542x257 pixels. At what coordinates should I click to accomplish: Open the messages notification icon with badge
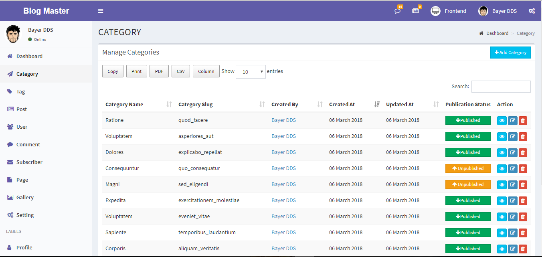click(x=415, y=11)
